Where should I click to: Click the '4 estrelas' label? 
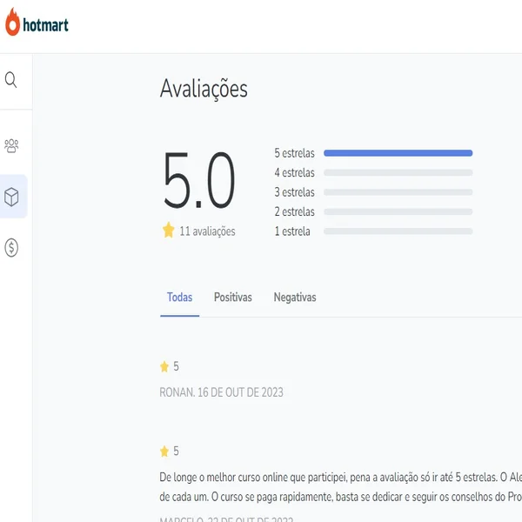(295, 173)
